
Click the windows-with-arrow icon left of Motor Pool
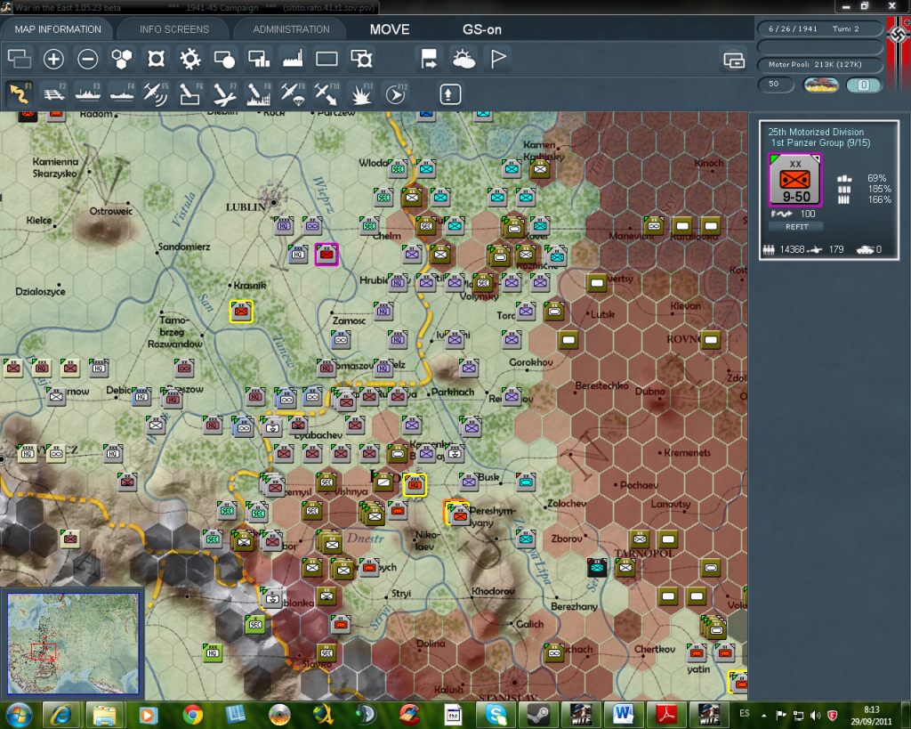(734, 60)
